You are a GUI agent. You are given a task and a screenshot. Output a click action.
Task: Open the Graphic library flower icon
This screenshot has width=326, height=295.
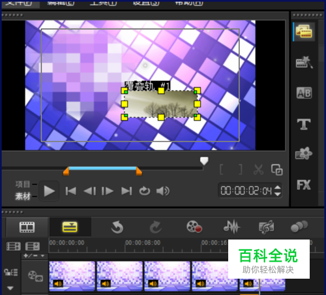point(304,153)
